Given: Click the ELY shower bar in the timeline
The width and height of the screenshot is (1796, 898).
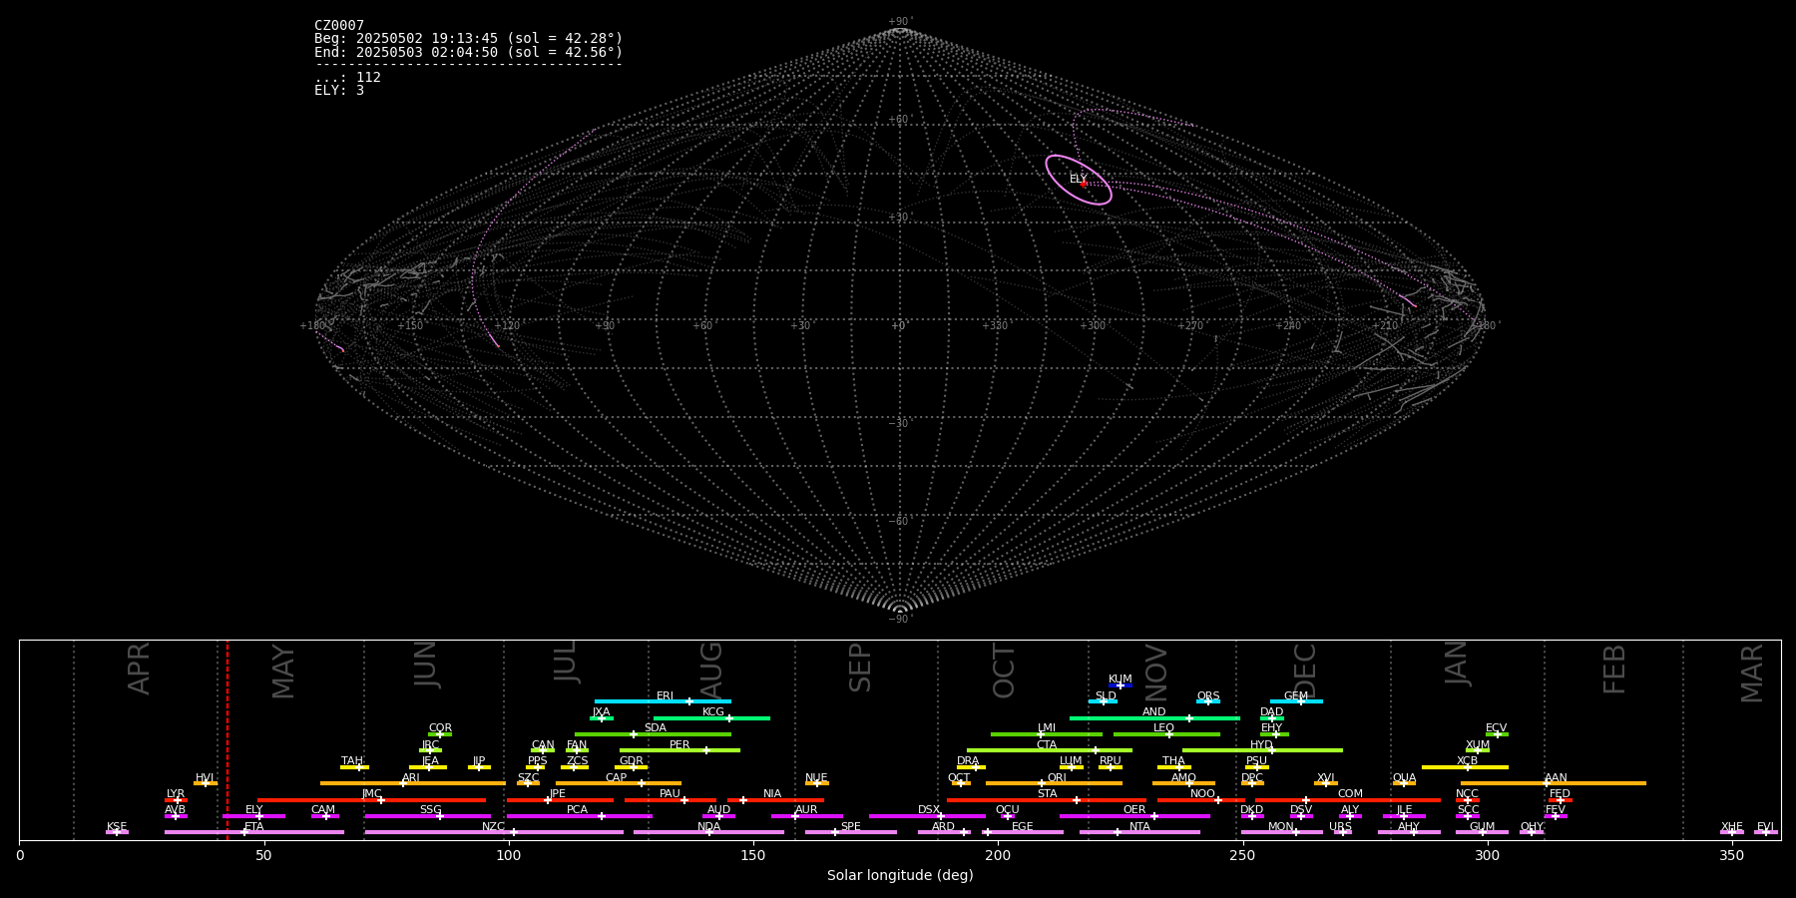Looking at the screenshot, I should (x=253, y=816).
